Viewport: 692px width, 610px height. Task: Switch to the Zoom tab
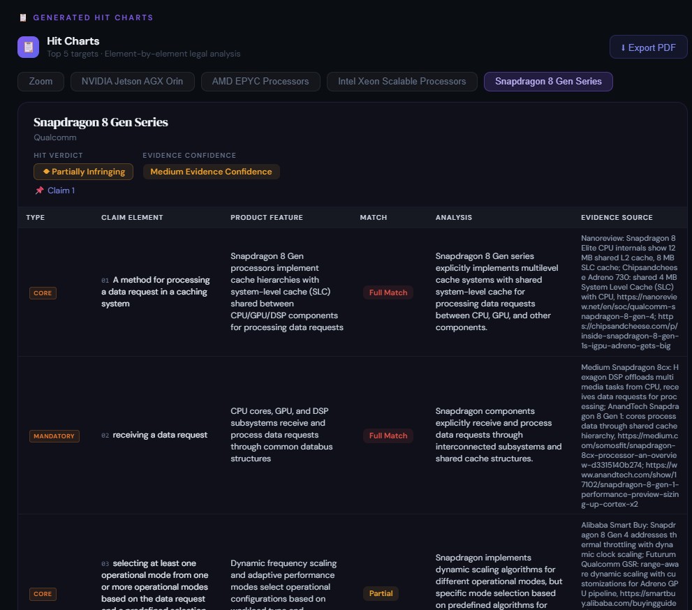point(41,82)
